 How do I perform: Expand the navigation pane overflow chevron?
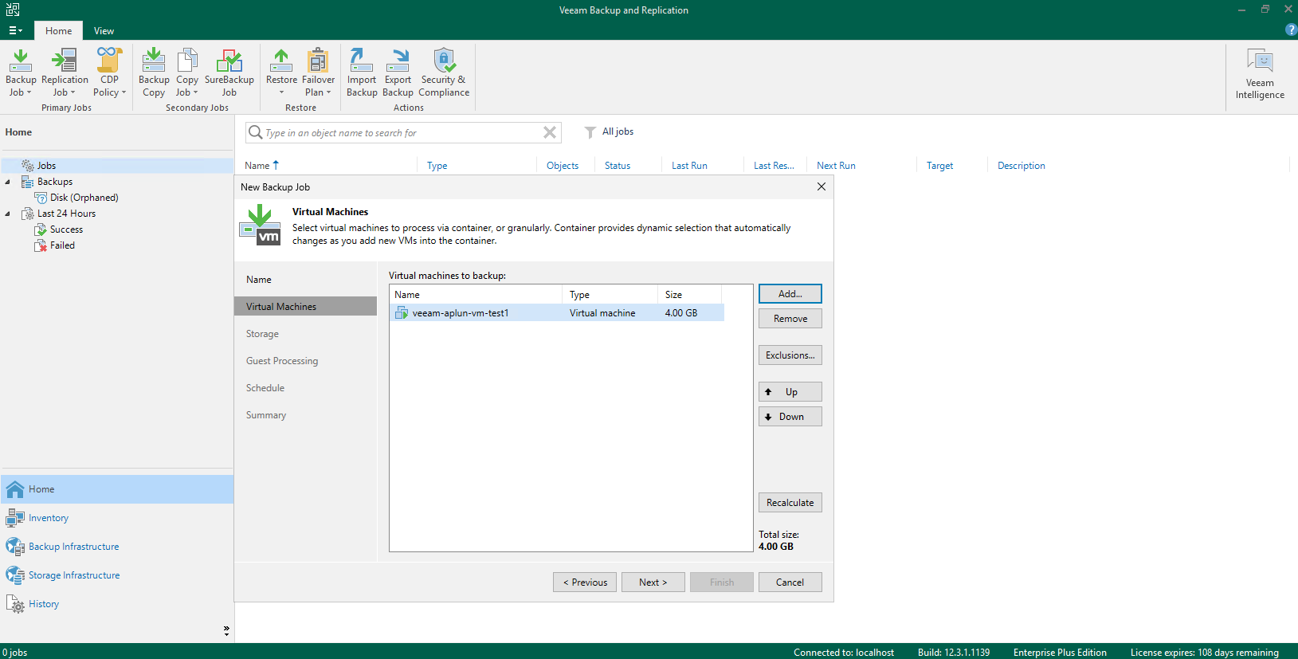(x=226, y=630)
